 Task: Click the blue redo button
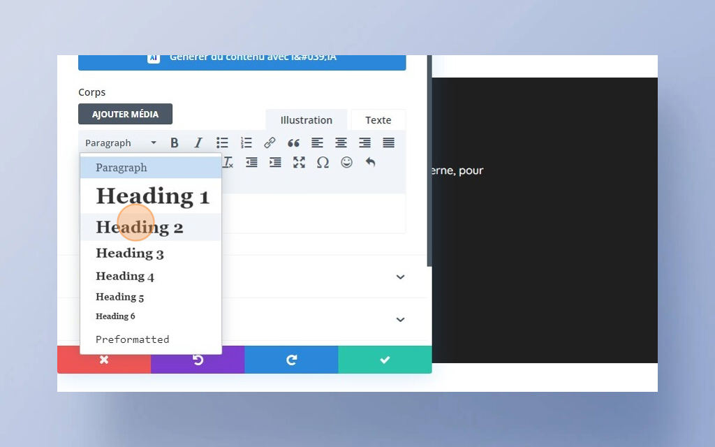point(291,360)
